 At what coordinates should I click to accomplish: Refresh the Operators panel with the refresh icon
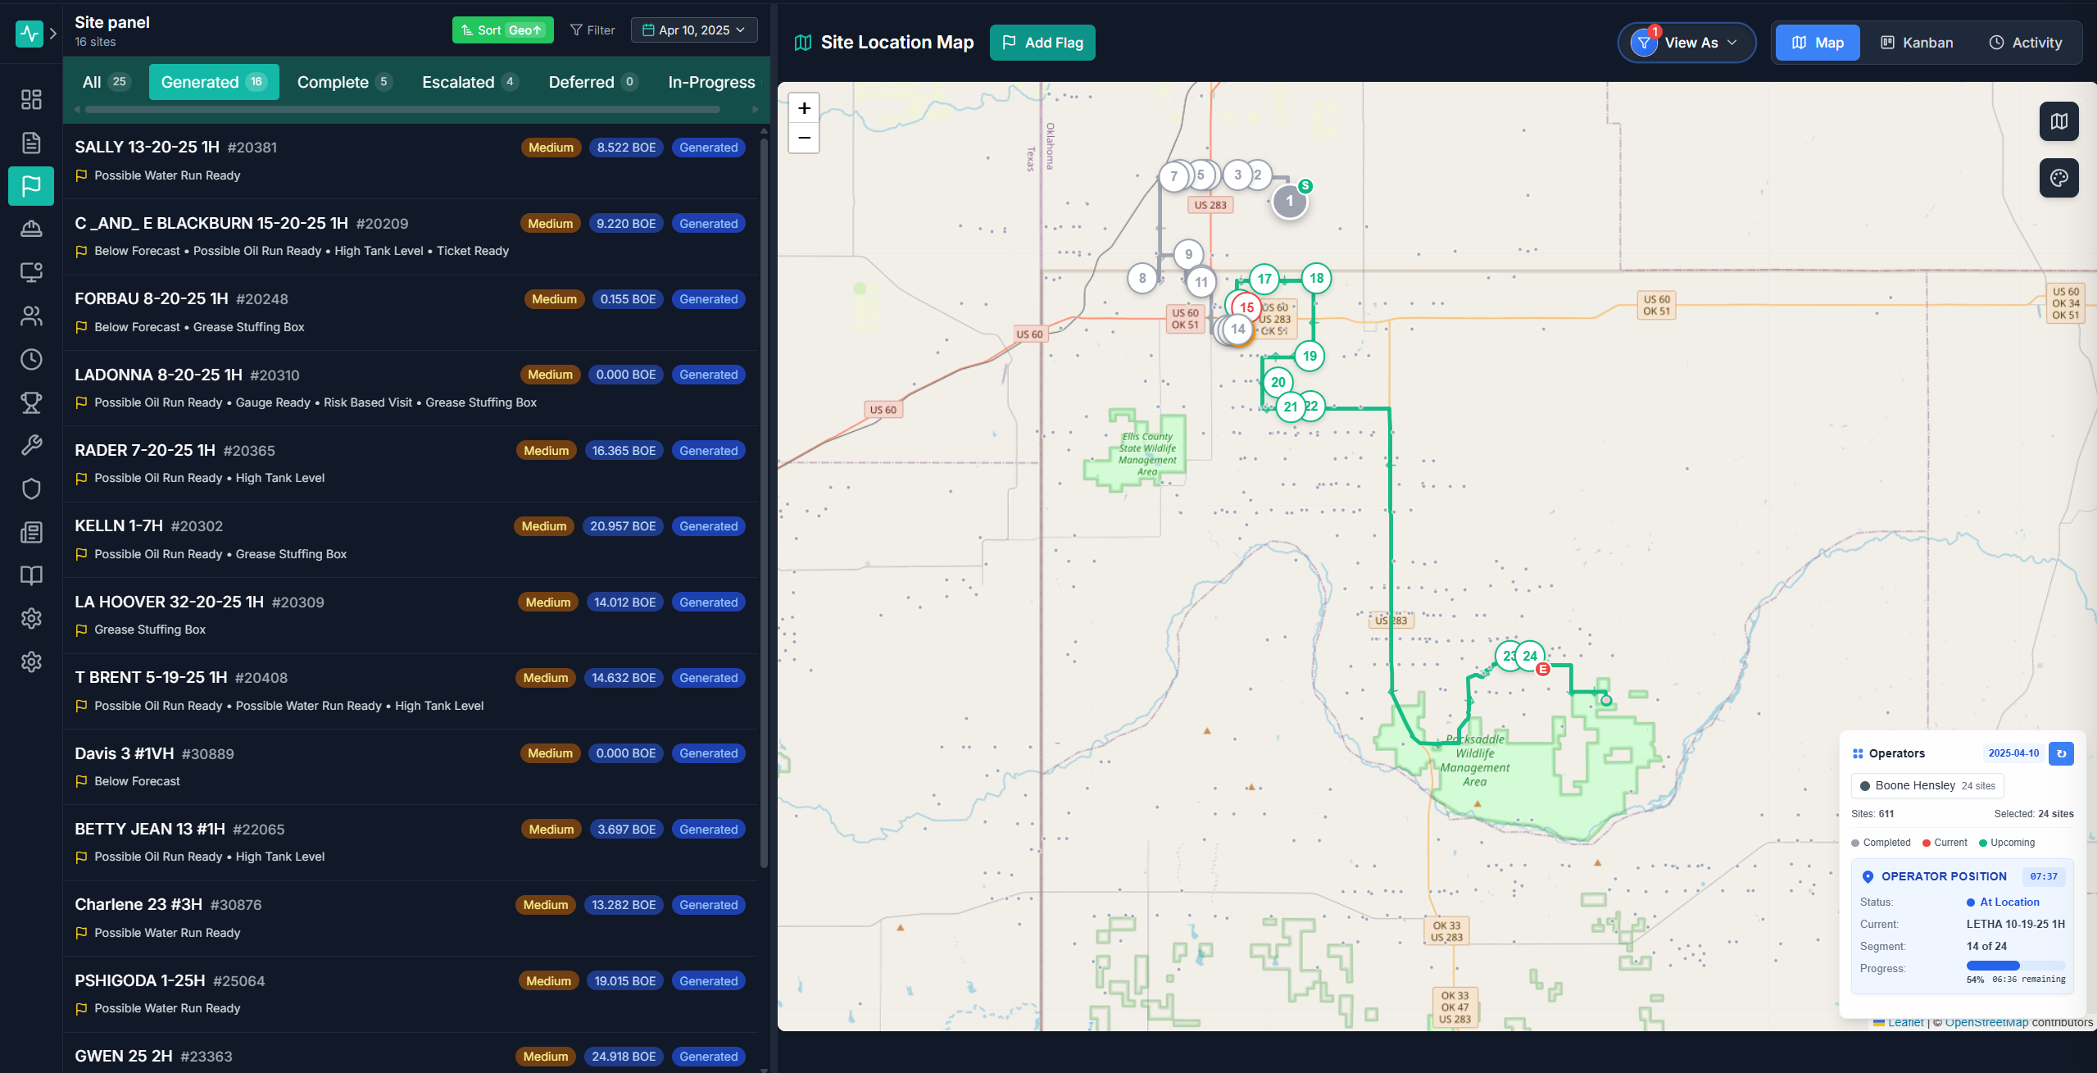coord(2062,753)
